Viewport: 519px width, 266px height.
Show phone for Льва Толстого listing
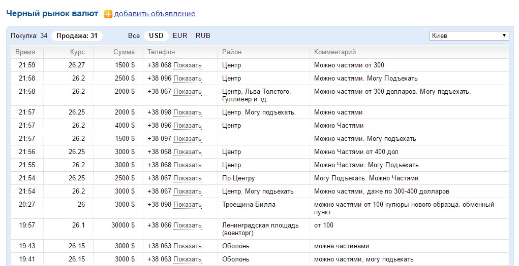tap(187, 92)
